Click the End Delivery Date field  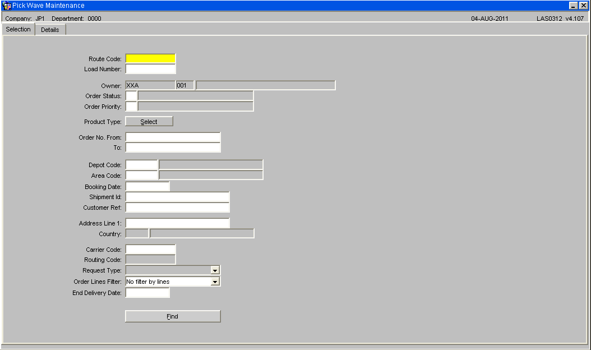coord(147,293)
